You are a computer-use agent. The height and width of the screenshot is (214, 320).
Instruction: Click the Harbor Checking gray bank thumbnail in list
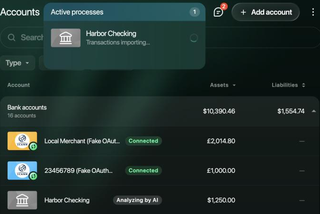pyautogui.click(x=22, y=200)
